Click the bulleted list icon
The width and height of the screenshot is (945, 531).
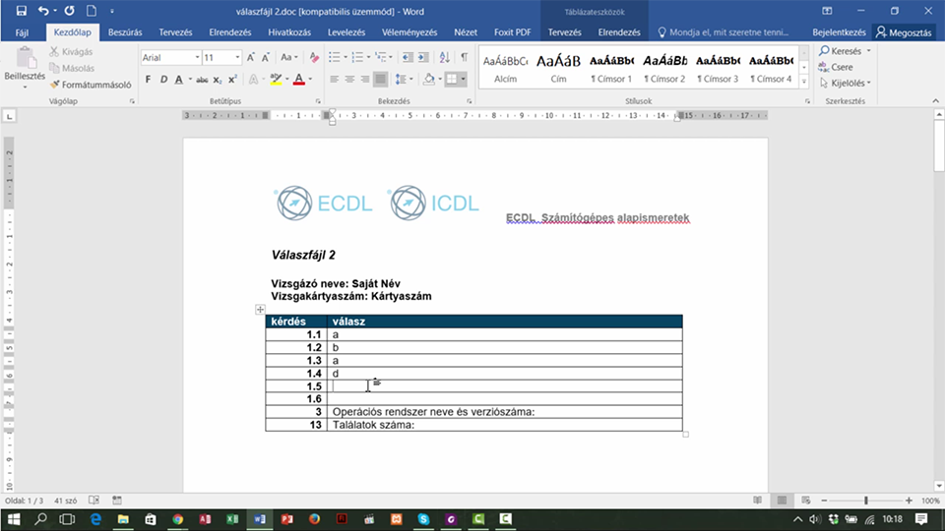[335, 57]
